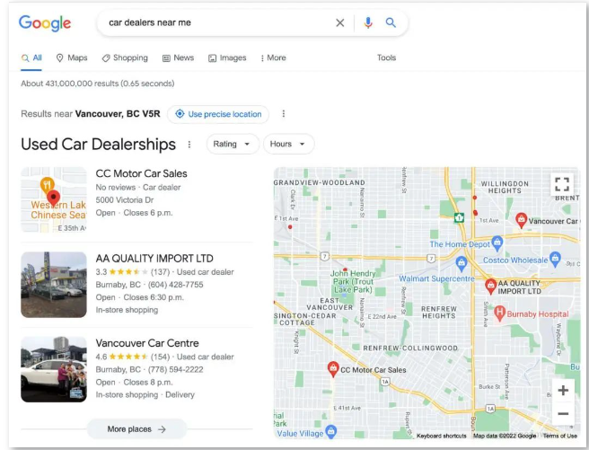Start voice search with the microphone icon
The height and width of the screenshot is (450, 589).
(x=368, y=23)
